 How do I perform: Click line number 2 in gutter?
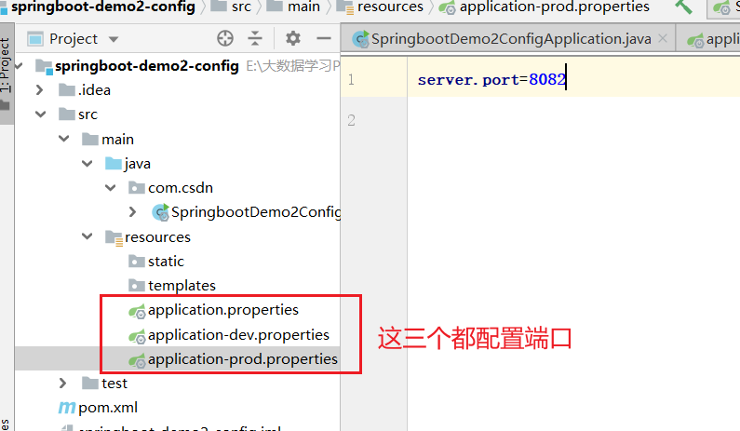click(x=351, y=120)
